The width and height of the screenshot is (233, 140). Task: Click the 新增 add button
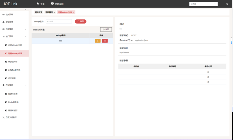[x=106, y=29]
